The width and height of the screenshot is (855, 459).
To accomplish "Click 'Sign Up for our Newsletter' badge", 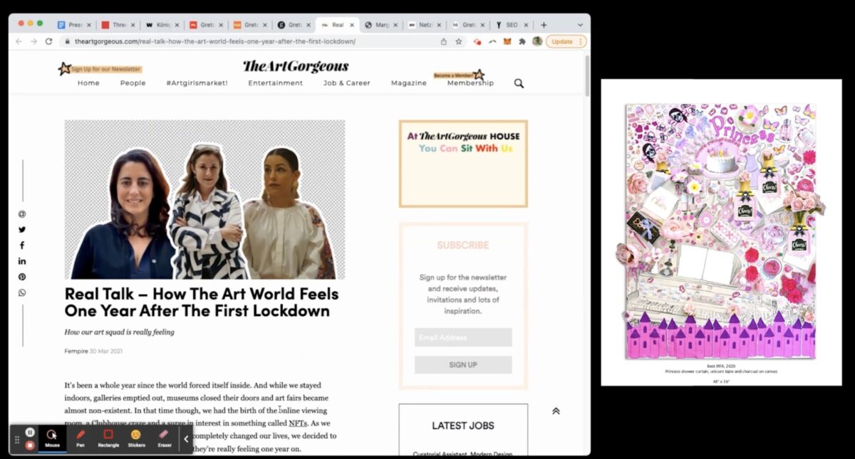I will [100, 69].
